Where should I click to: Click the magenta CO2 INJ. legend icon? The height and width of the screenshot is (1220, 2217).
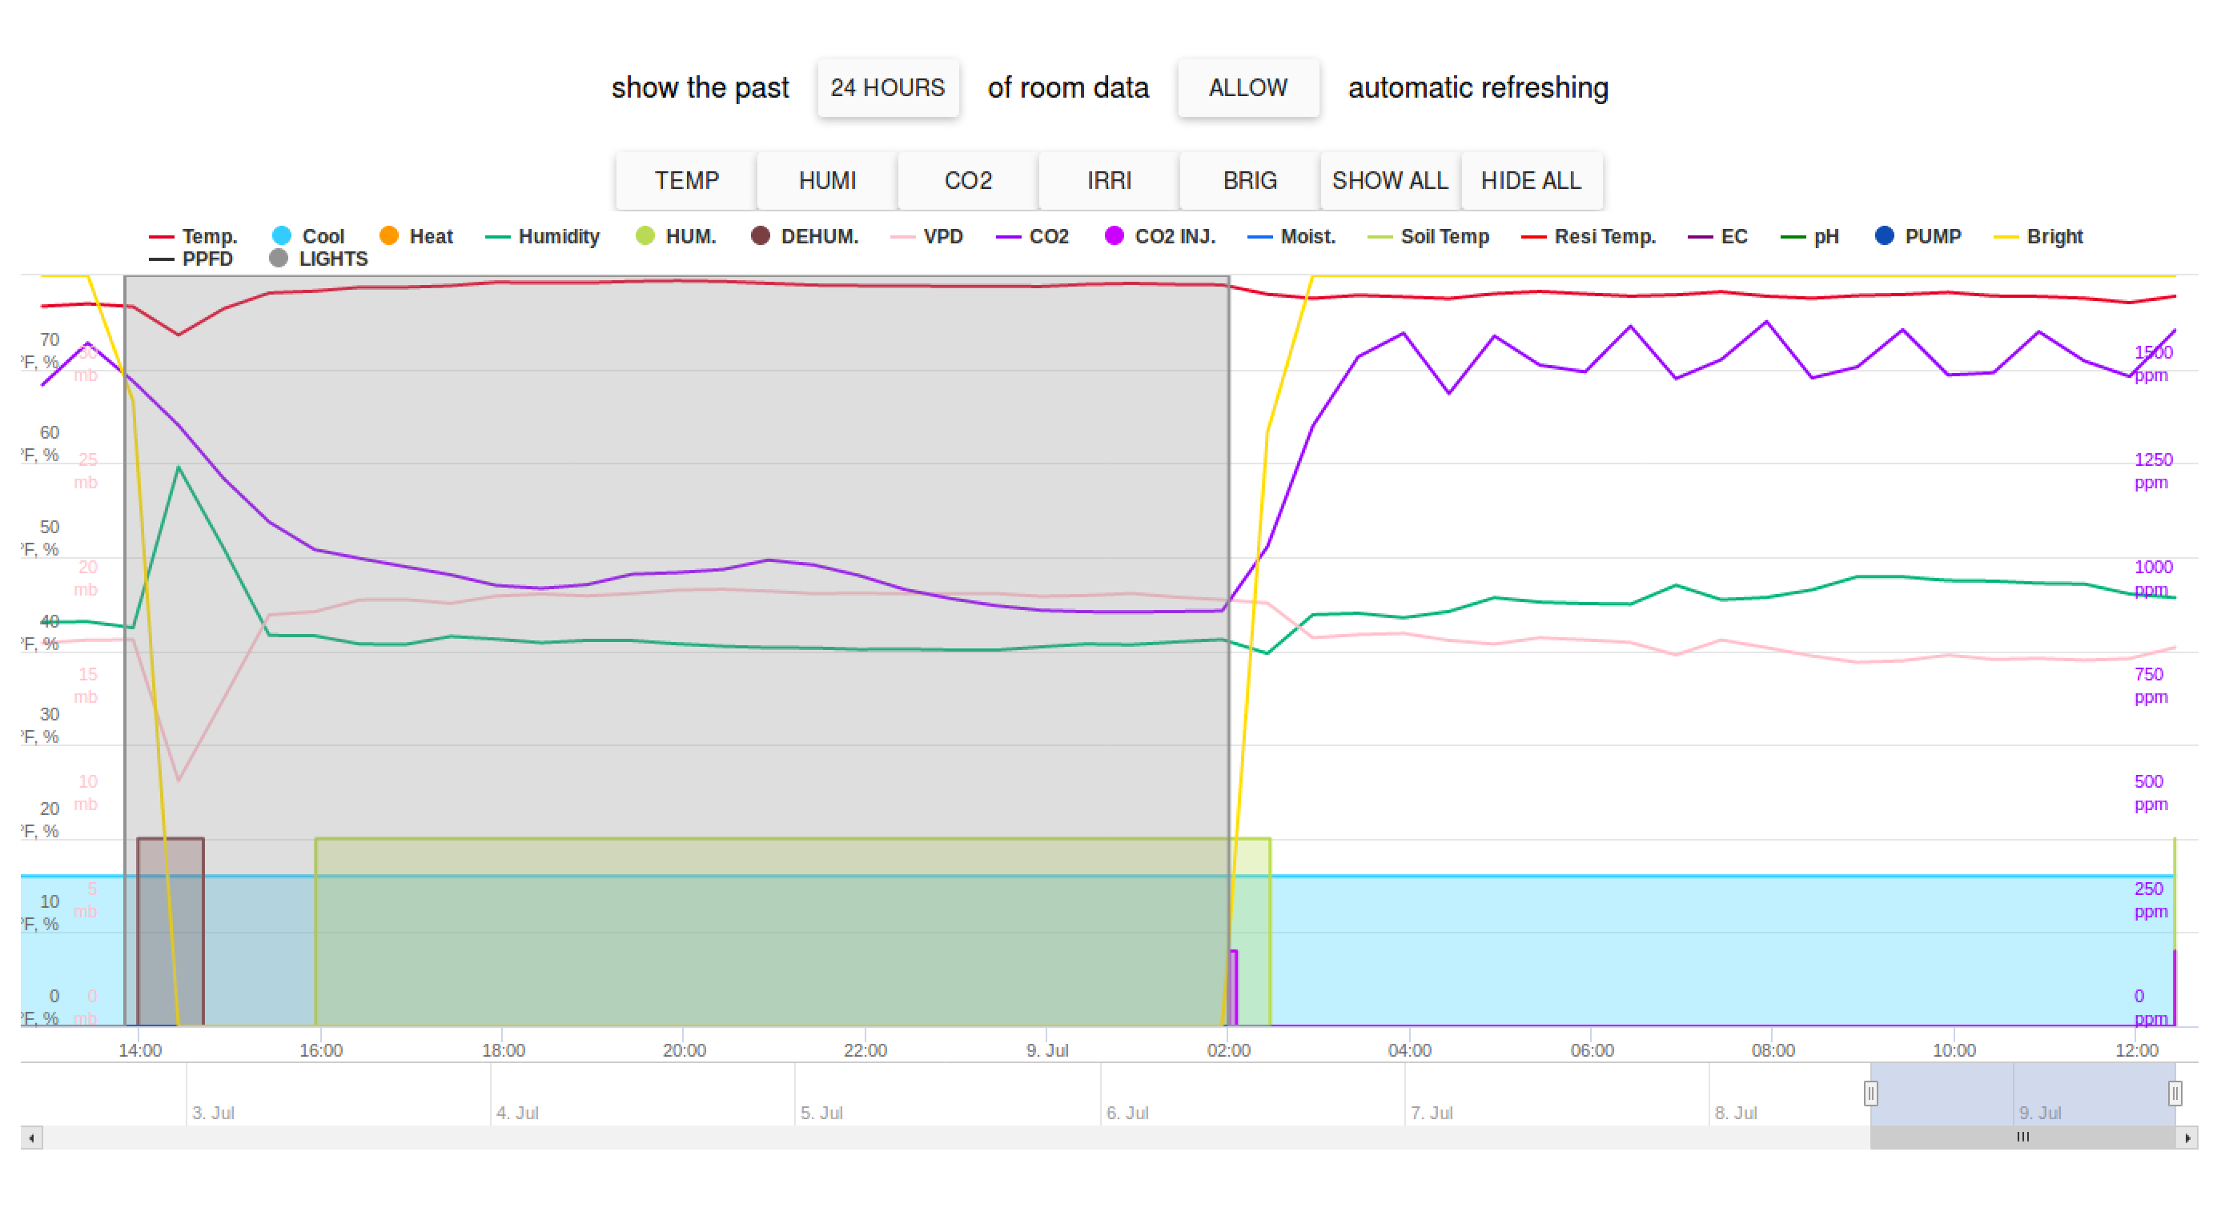[1115, 237]
